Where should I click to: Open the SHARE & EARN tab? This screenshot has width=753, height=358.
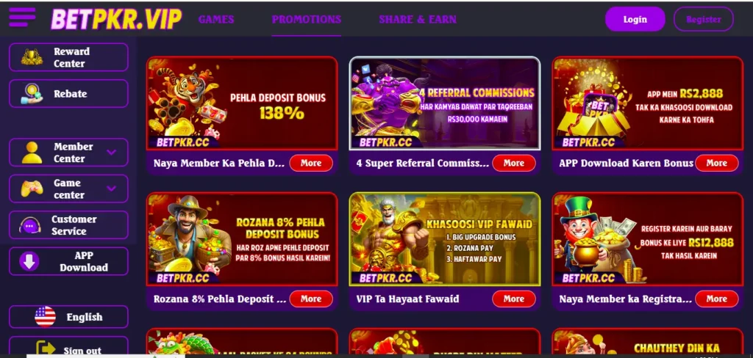click(x=418, y=19)
